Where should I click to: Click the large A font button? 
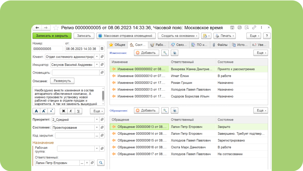36,111
